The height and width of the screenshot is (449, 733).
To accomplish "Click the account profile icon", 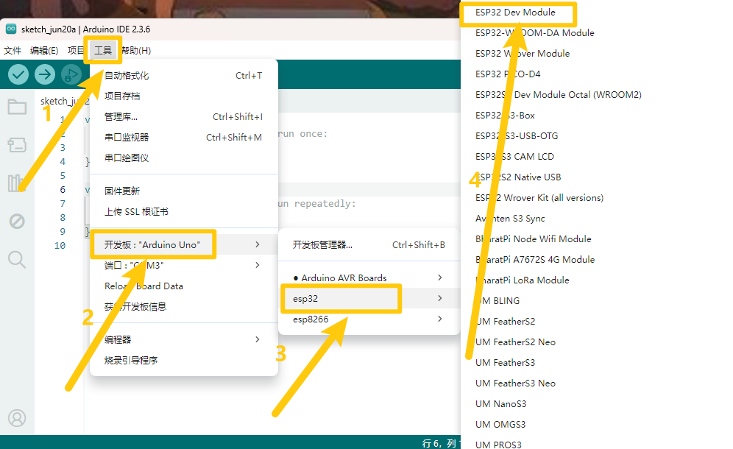I will tap(17, 418).
